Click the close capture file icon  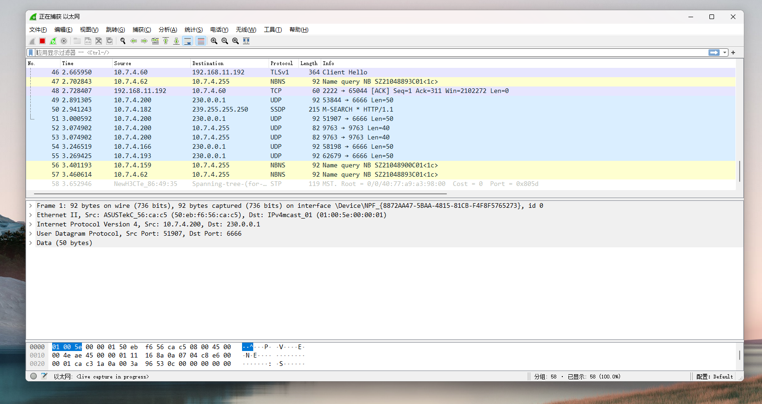coord(99,41)
